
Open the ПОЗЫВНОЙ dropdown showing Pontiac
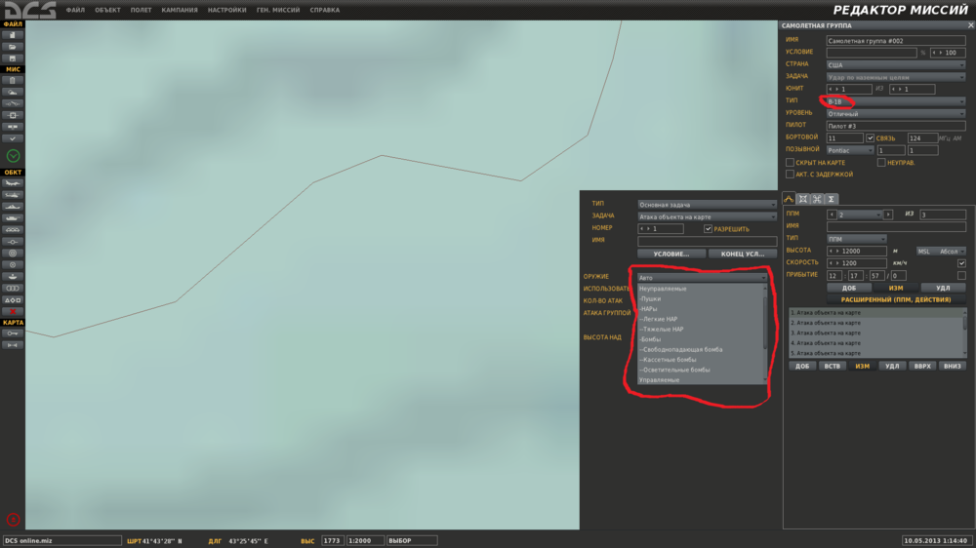point(850,150)
